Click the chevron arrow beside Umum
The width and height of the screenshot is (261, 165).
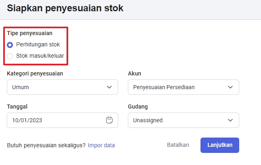tap(109, 87)
